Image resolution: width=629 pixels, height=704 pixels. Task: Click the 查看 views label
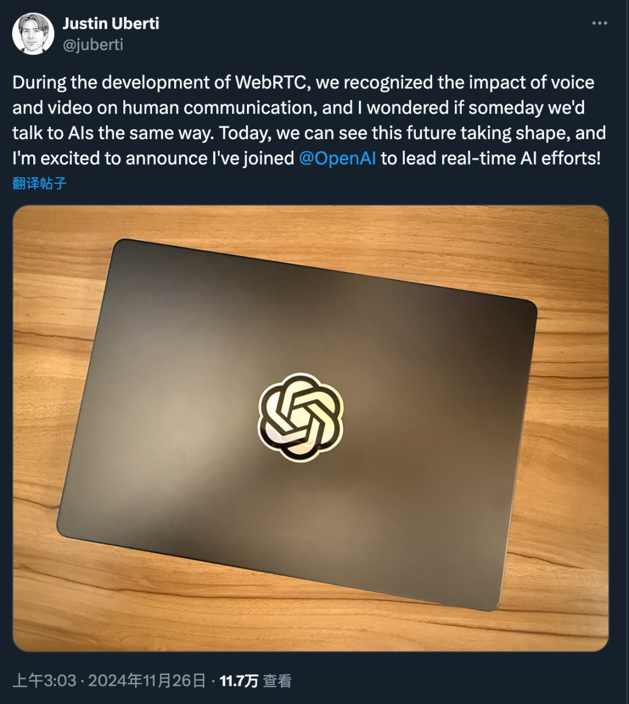[277, 681]
